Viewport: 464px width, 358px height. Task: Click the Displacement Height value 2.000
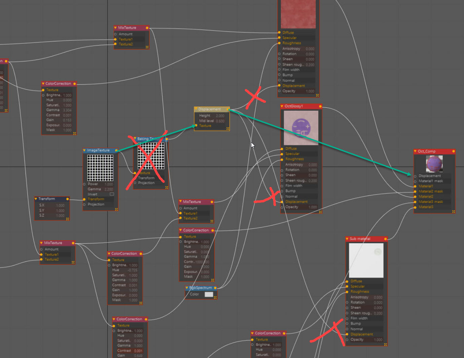point(220,116)
